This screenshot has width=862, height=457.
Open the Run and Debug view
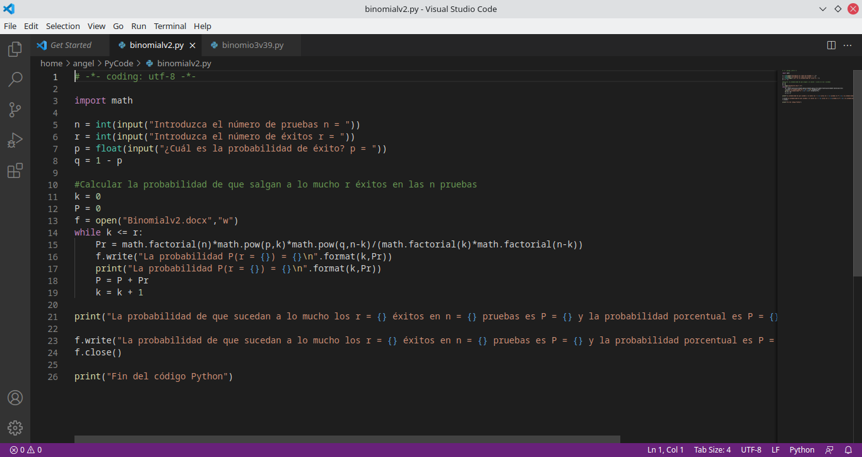[15, 140]
